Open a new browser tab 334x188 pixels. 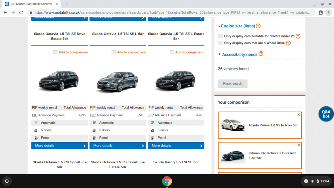(x=66, y=4)
